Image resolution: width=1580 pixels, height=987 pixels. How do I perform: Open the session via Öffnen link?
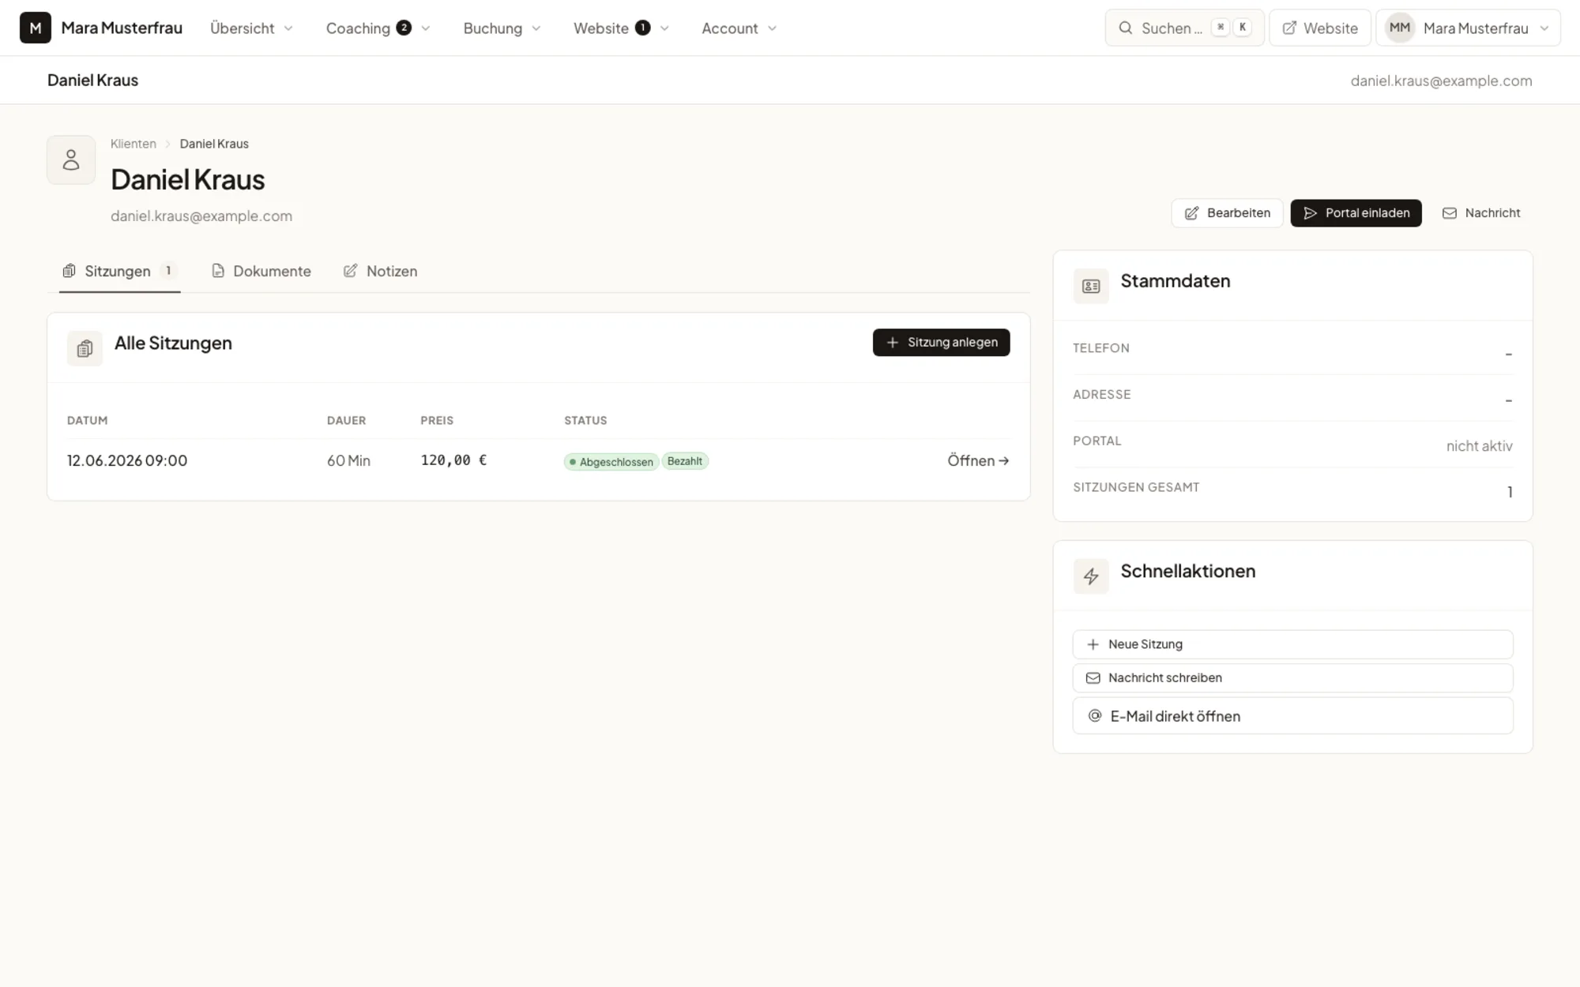[978, 460]
